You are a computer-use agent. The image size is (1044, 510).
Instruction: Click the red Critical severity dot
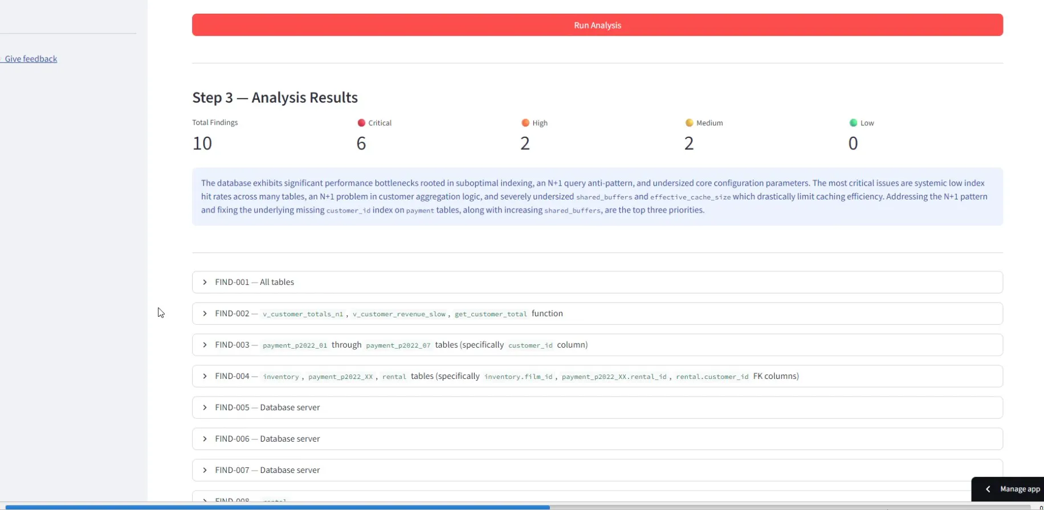pyautogui.click(x=361, y=123)
